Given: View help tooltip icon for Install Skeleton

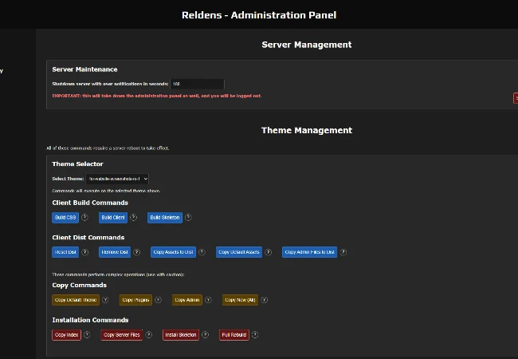Looking at the screenshot, I should point(205,334).
